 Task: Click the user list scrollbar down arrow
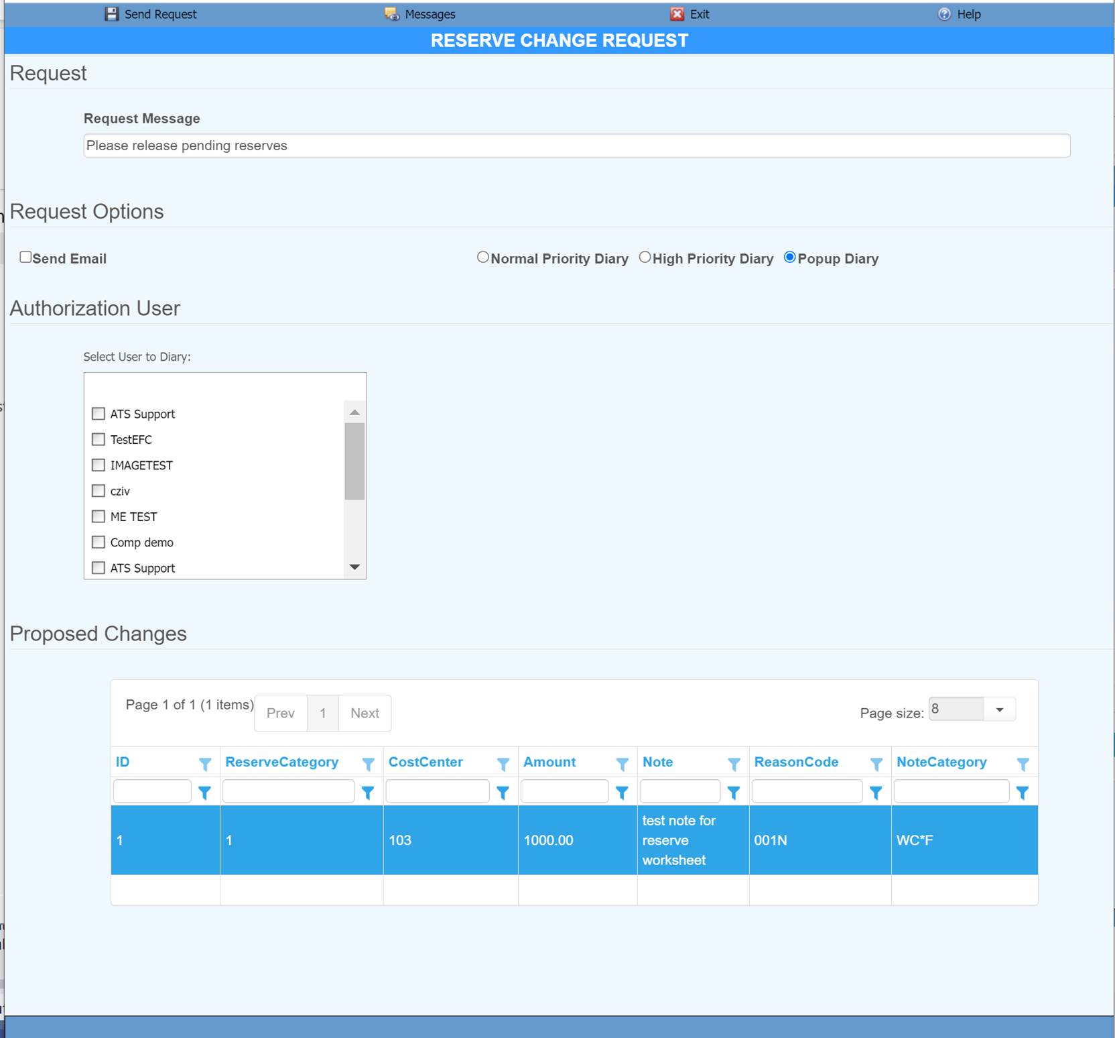[x=354, y=567]
